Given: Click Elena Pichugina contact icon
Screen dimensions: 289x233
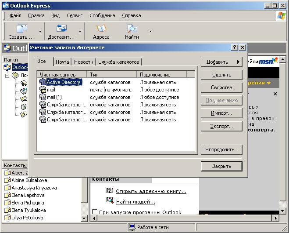Looking at the screenshot, I should coord(7,203).
